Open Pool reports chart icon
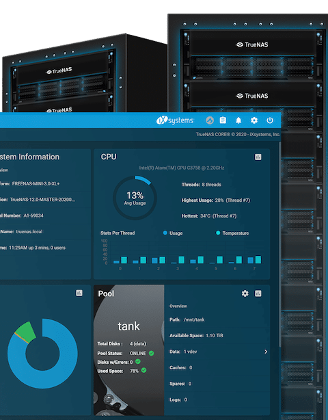The height and width of the screenshot is (420, 328). pyautogui.click(x=258, y=293)
